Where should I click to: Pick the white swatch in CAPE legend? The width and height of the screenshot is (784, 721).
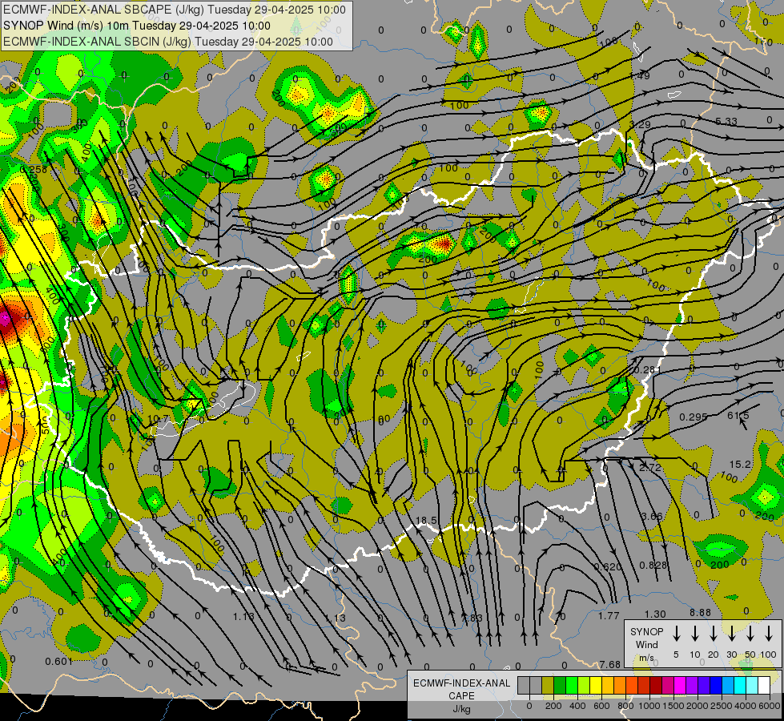[764, 686]
